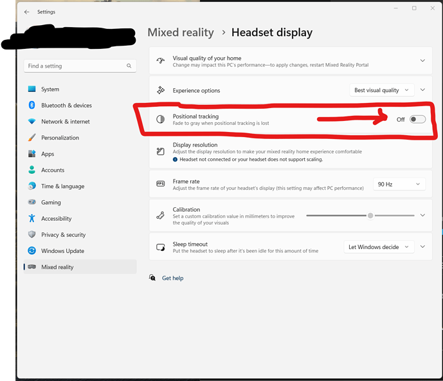The height and width of the screenshot is (381, 443).
Task: Click the Privacy & security shield icon
Action: click(x=32, y=235)
